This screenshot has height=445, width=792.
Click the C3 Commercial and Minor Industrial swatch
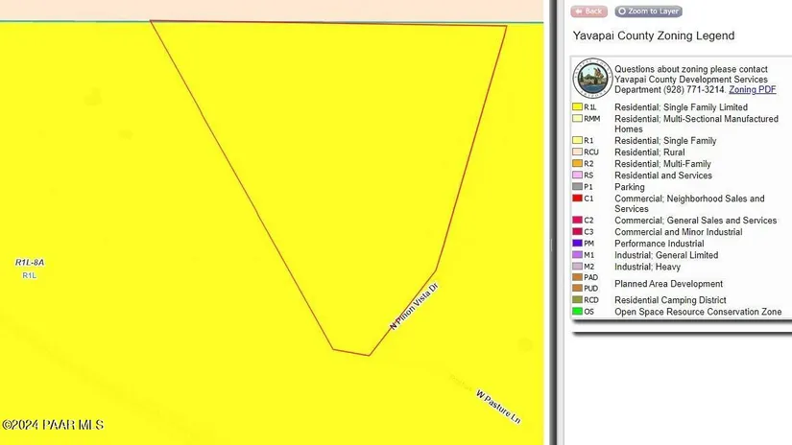click(x=577, y=232)
